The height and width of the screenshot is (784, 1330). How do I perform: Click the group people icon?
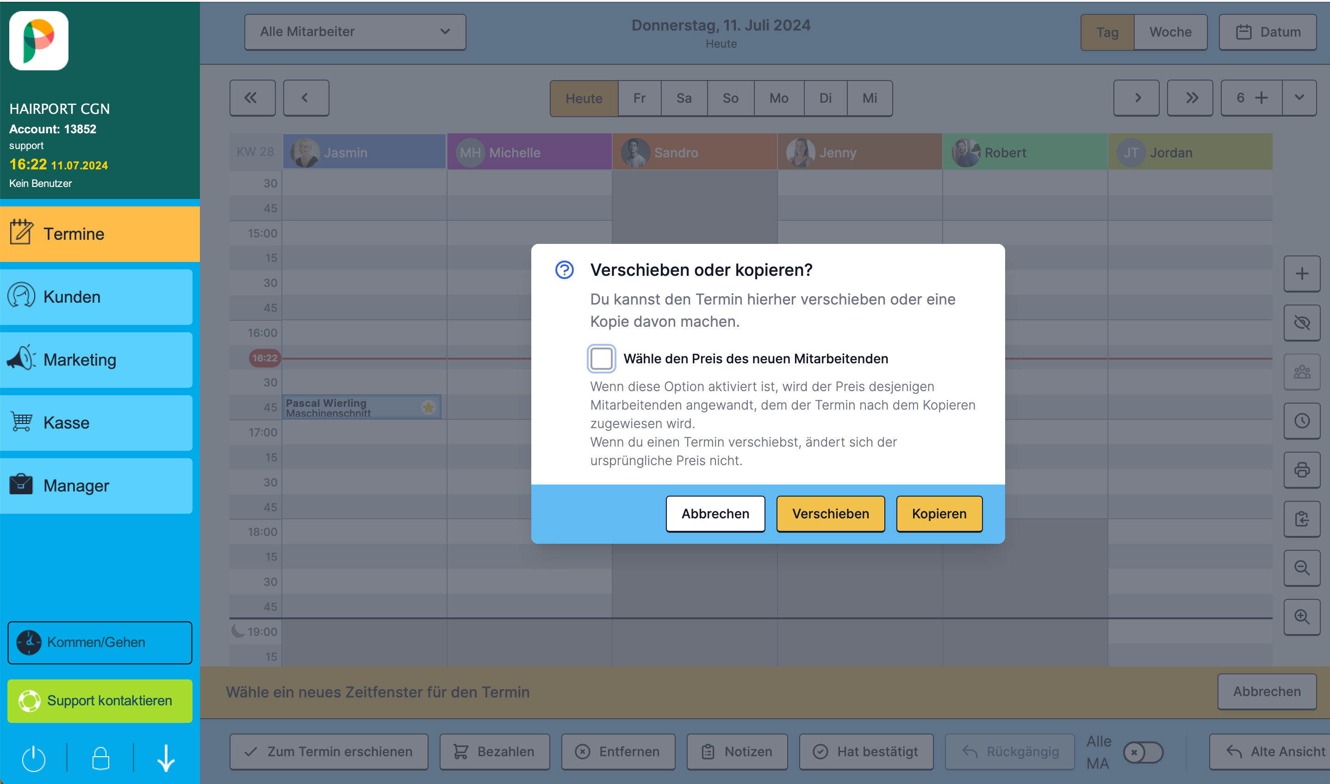(x=1302, y=372)
